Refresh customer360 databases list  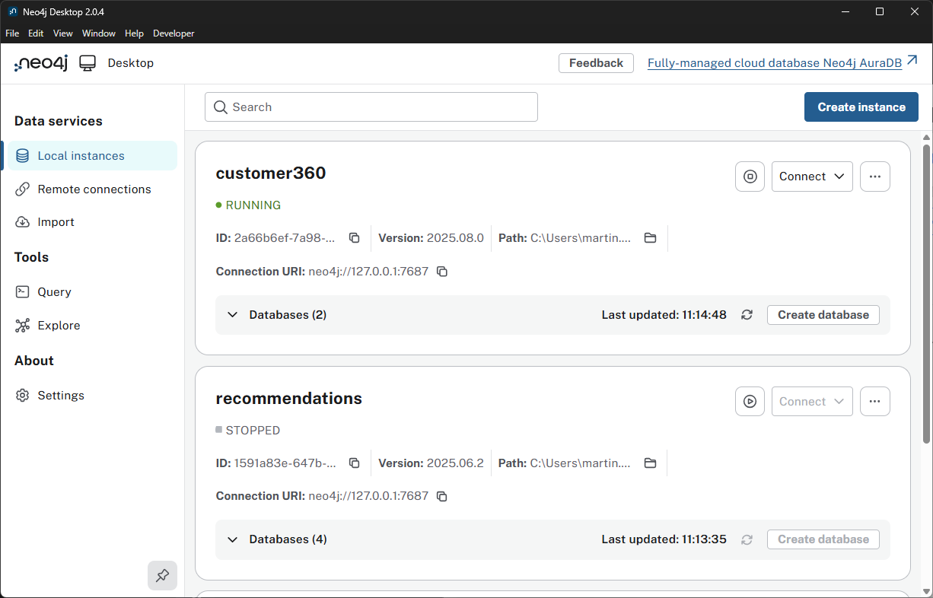(747, 315)
